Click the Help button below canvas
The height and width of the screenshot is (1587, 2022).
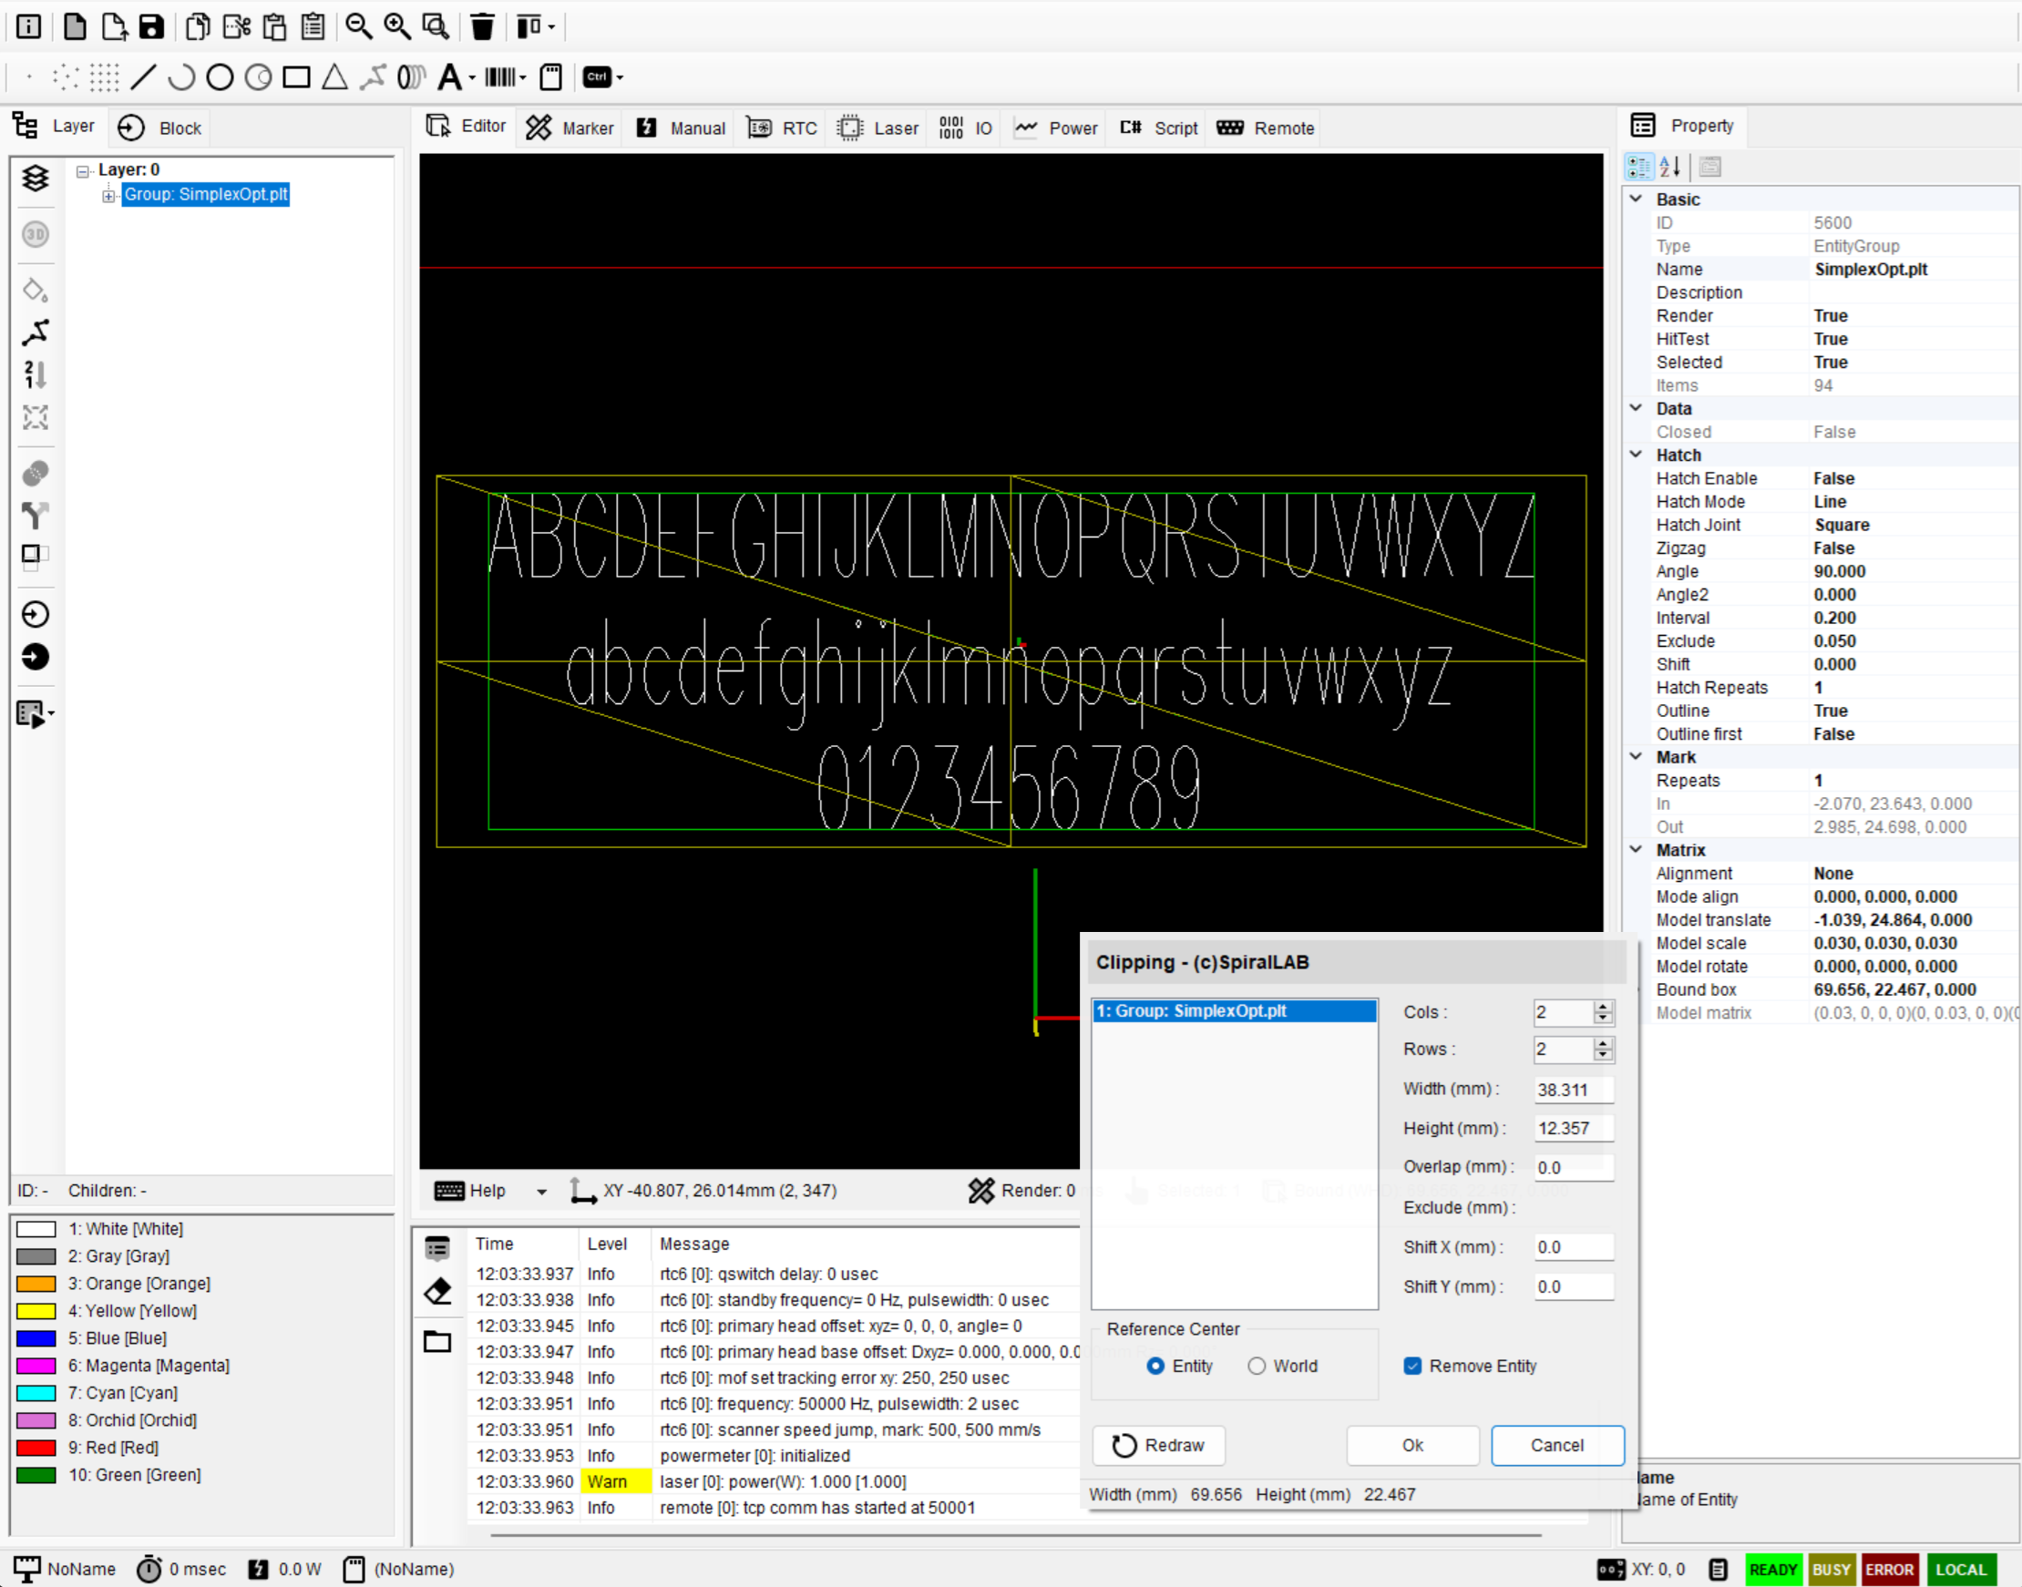[x=471, y=1192]
